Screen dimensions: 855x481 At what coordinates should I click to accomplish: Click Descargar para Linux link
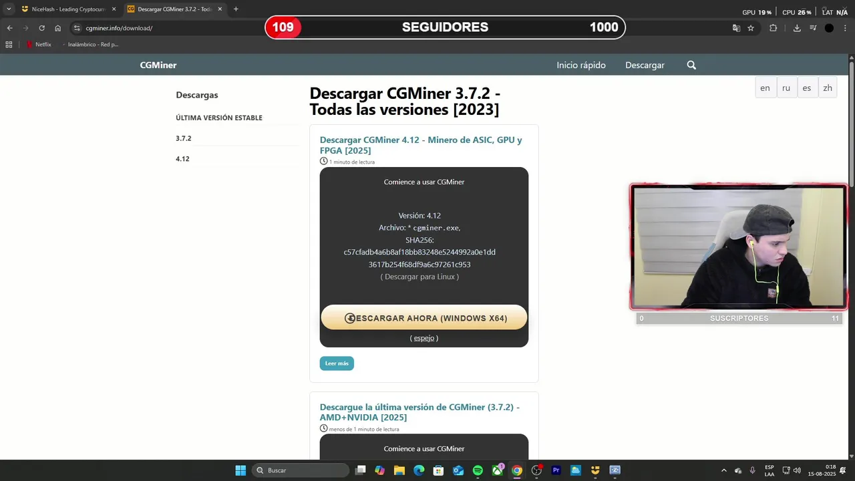419,277
